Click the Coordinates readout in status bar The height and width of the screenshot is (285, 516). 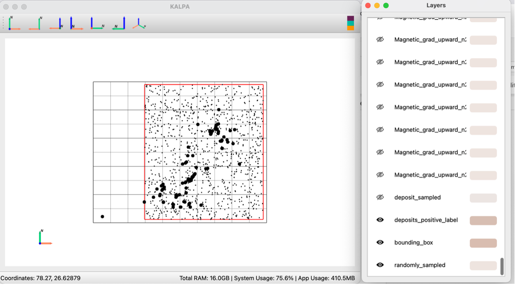40,278
